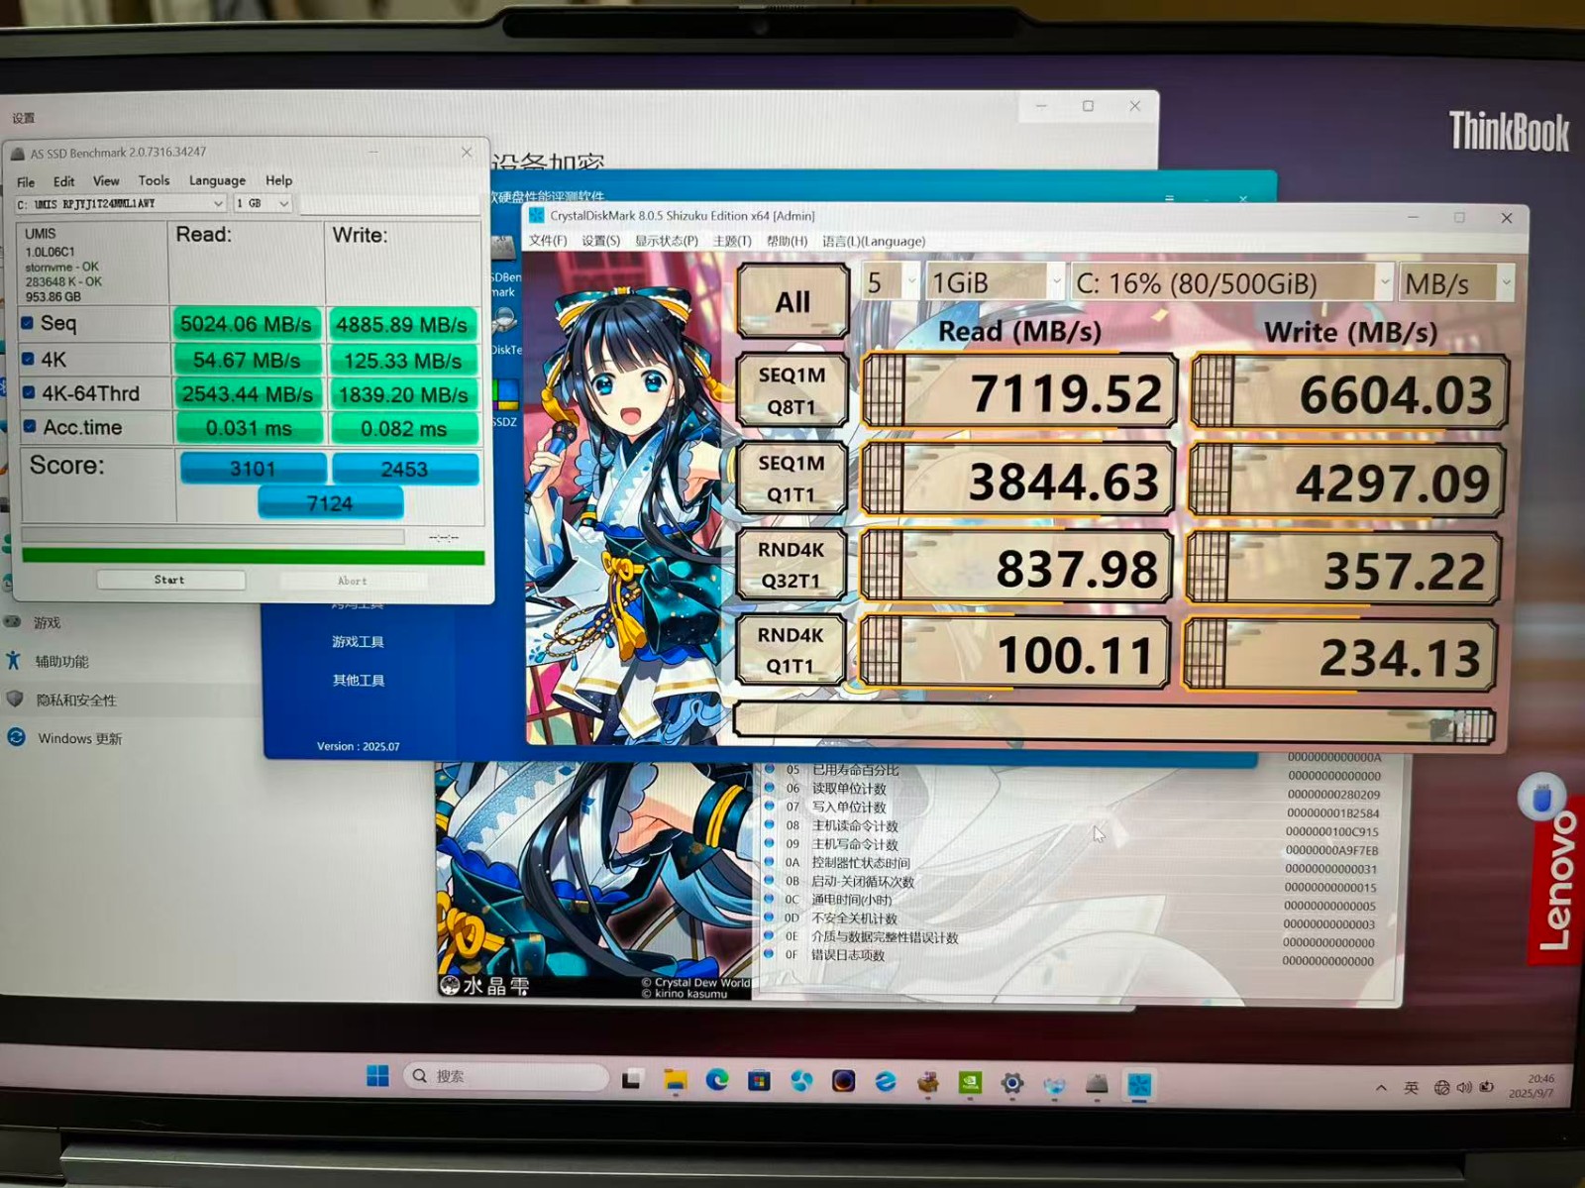Open Microsoft Store from the taskbar

[760, 1081]
